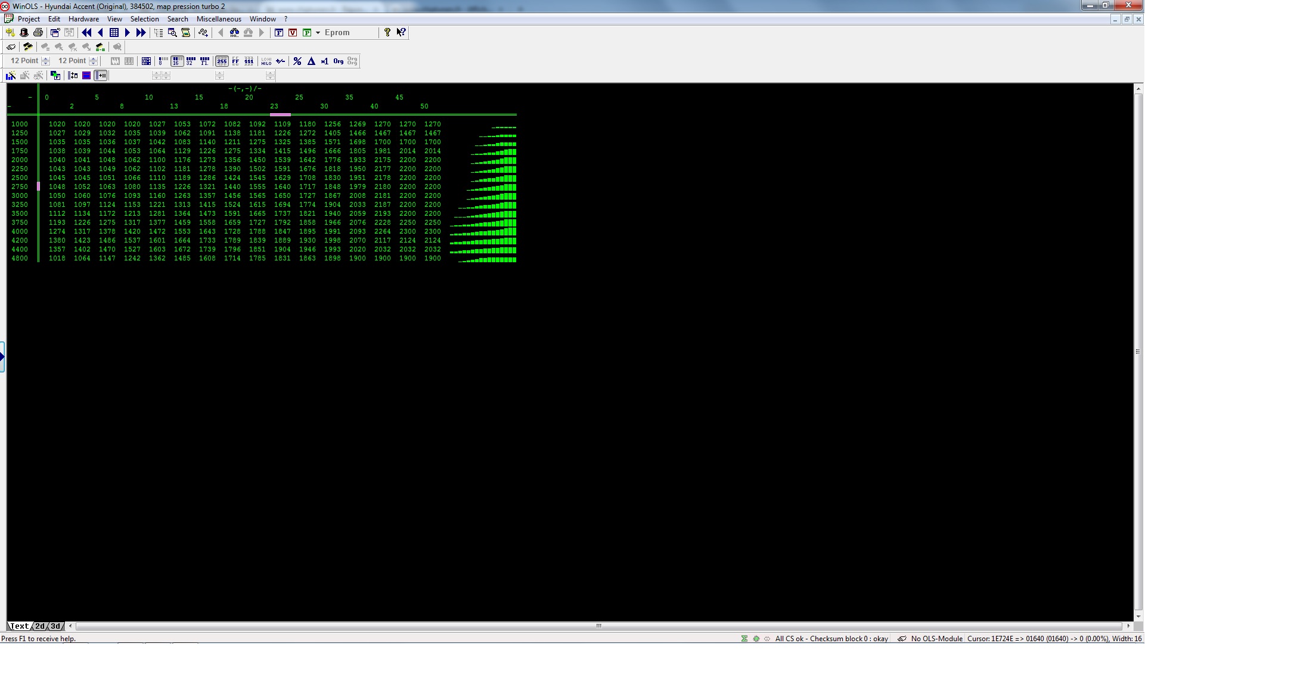Viewport: 1291px width, 696px height.
Task: Select the cell value 1640 in row 2750
Action: [x=282, y=187]
